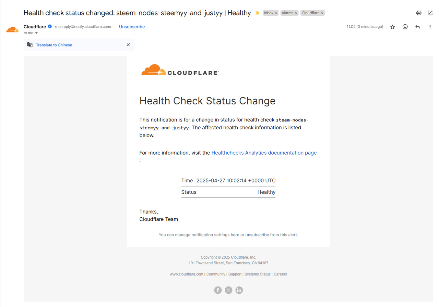Remove the Alarms label

296,13
